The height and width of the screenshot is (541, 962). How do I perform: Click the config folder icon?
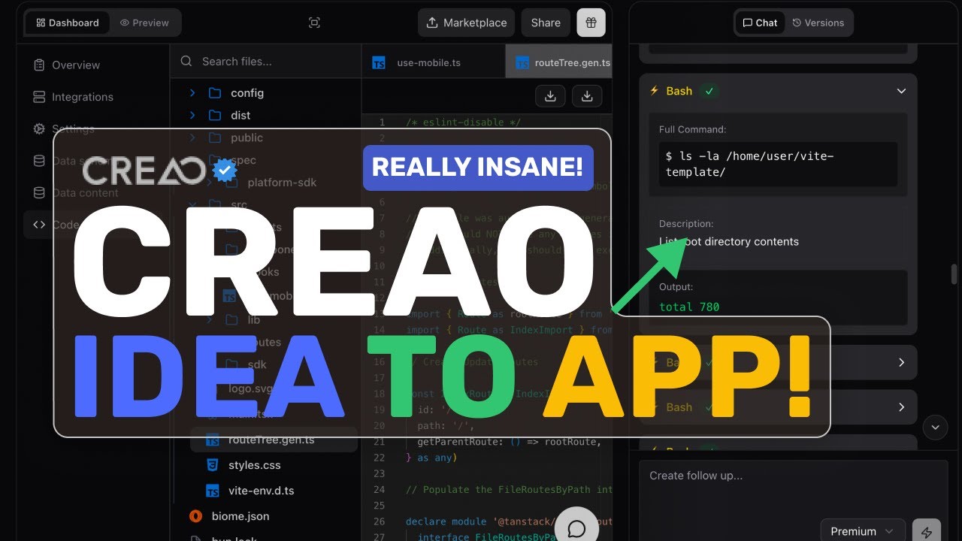(215, 93)
